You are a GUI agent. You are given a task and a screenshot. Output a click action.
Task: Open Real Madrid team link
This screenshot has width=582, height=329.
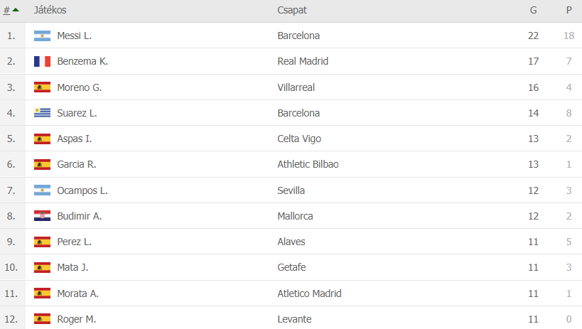303,61
